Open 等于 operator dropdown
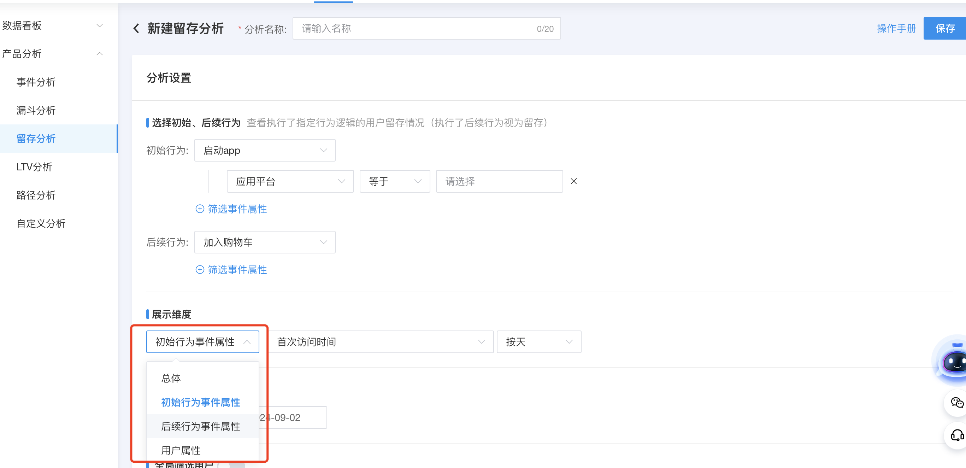 click(395, 182)
